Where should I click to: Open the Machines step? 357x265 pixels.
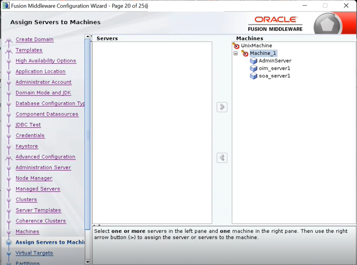pos(27,232)
